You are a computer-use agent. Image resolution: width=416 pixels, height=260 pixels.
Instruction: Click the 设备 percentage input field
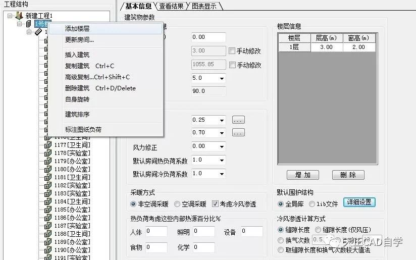(x=252, y=231)
